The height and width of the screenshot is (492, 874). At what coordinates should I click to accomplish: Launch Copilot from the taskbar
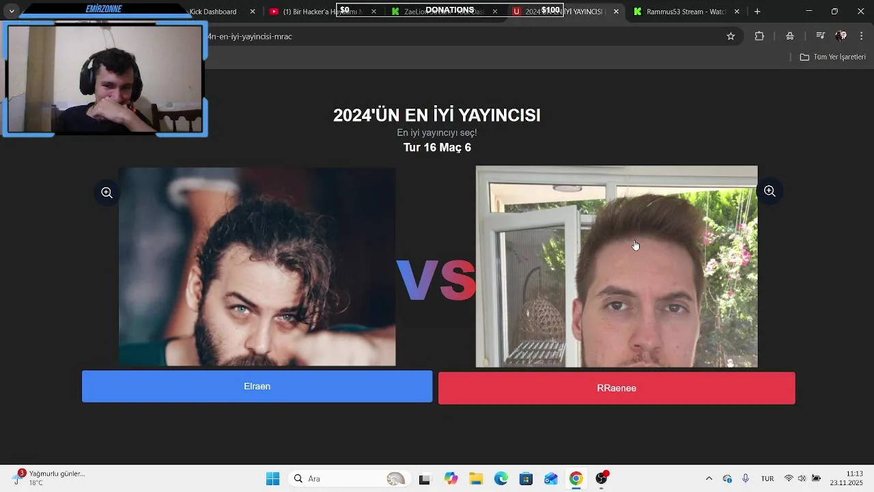click(x=451, y=479)
